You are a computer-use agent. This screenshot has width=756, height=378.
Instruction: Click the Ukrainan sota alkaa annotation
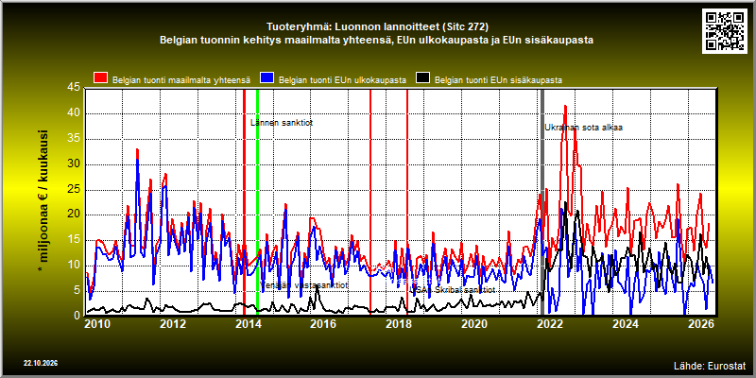pos(583,128)
